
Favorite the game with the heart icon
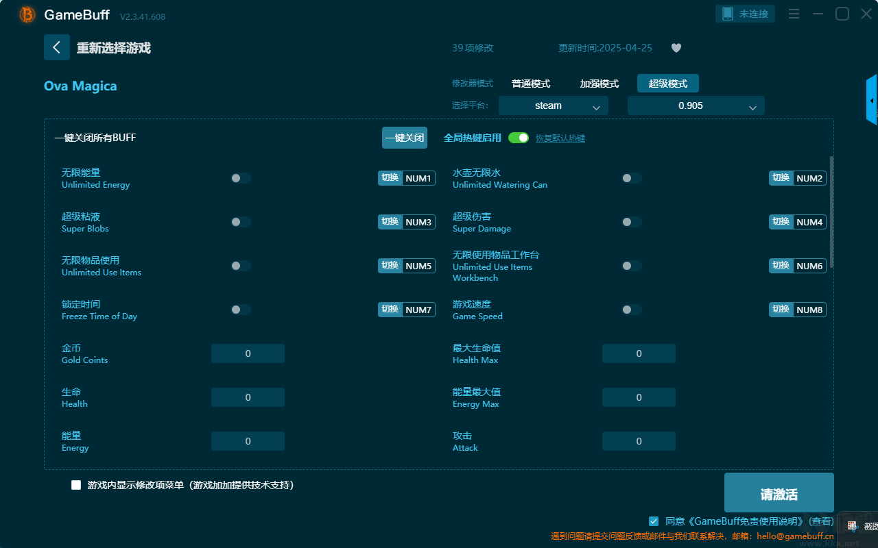pyautogui.click(x=676, y=48)
